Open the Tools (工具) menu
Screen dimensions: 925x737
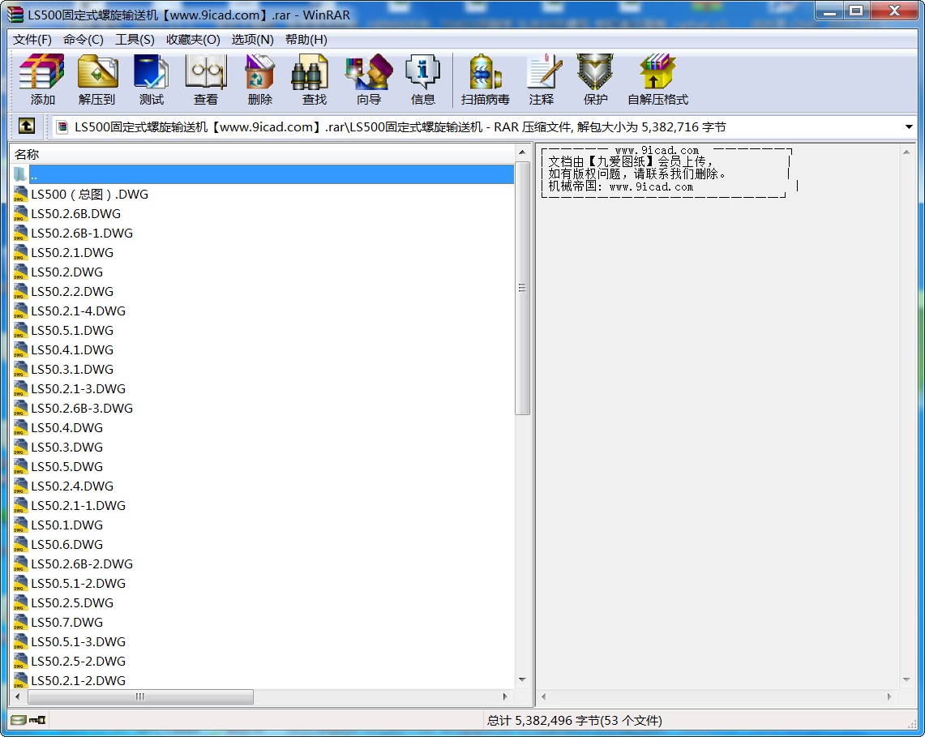(135, 40)
